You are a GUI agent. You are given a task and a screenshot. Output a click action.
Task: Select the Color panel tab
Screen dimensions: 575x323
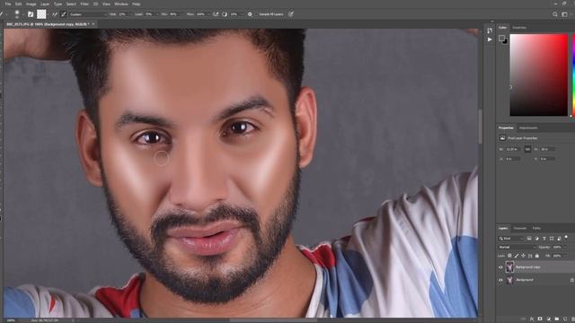[x=502, y=28]
